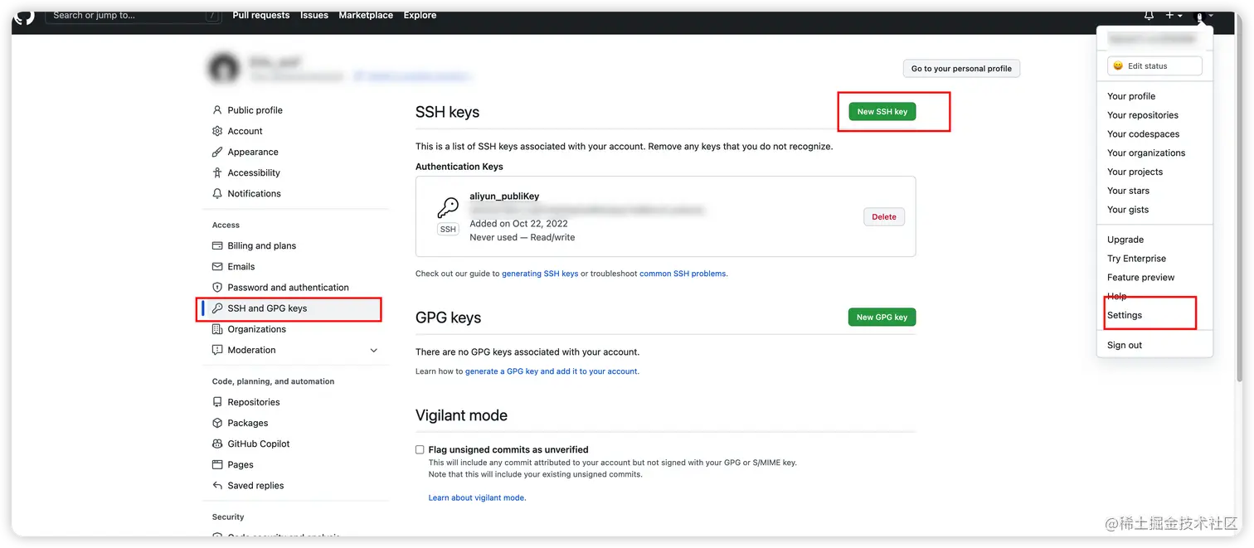Open the plus create-new dropdown

[1174, 16]
